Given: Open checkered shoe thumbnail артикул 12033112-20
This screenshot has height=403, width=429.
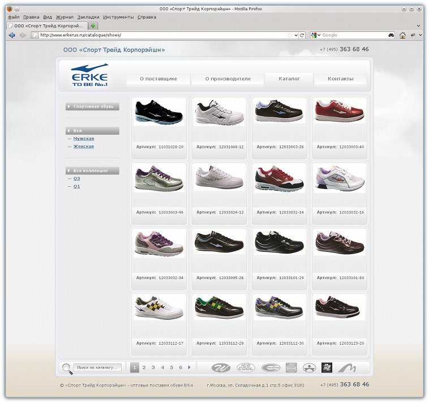Looking at the screenshot, I should pos(219,307).
